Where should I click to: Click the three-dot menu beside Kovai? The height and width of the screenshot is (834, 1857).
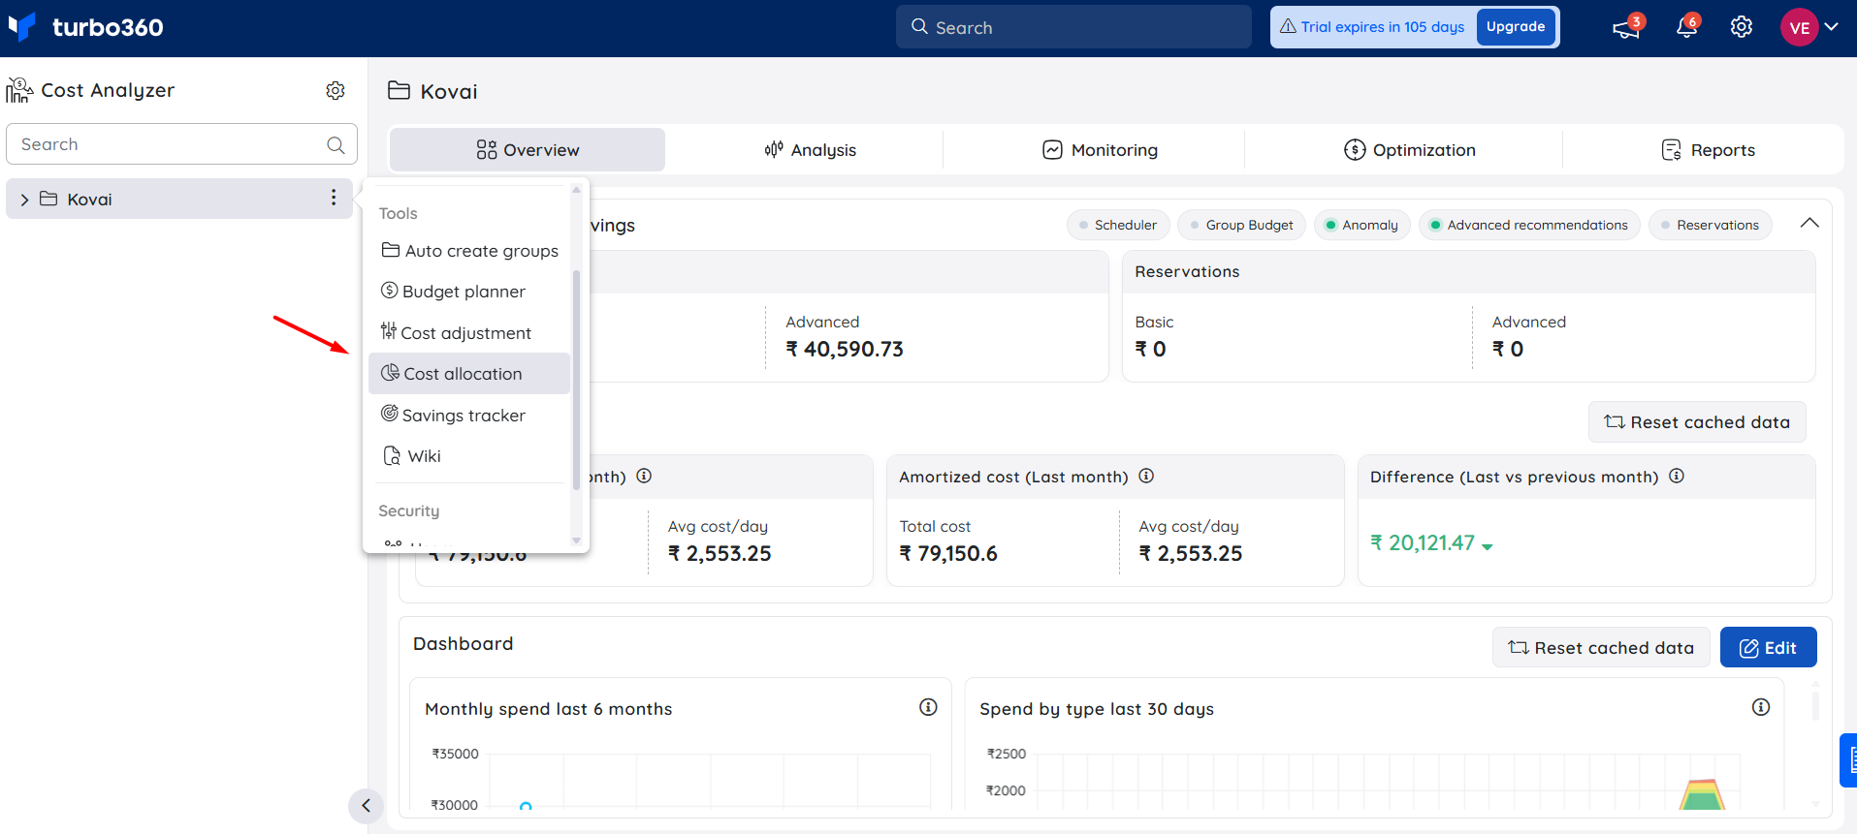click(334, 198)
